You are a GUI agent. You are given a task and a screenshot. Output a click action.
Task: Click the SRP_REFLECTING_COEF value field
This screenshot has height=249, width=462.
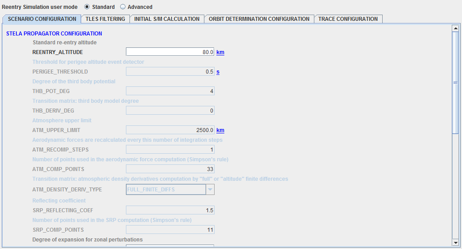pos(170,210)
